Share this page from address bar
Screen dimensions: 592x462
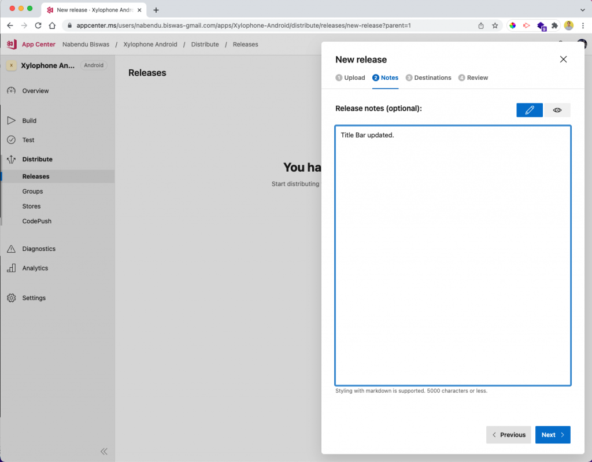click(x=480, y=25)
